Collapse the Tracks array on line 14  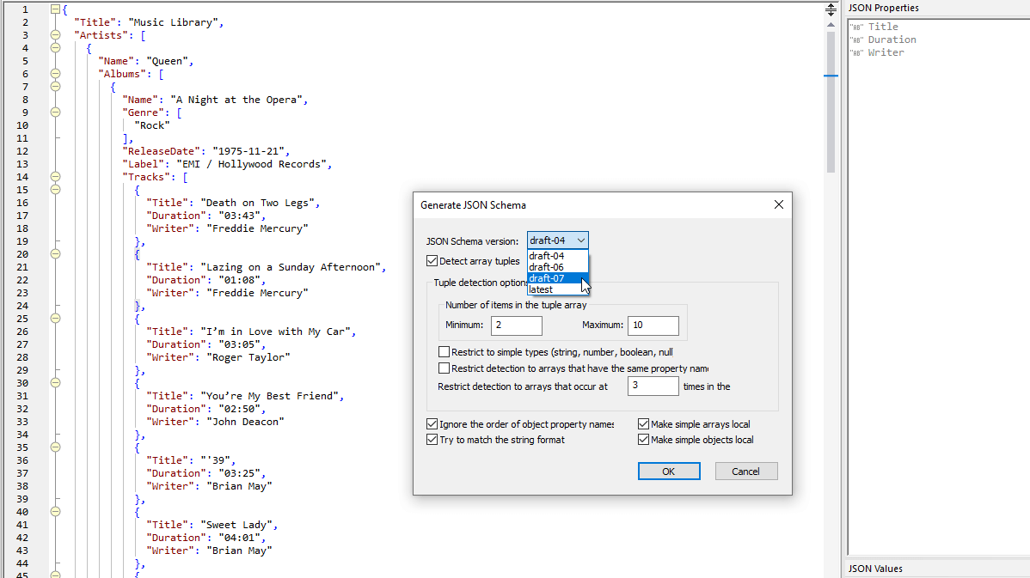pos(56,177)
